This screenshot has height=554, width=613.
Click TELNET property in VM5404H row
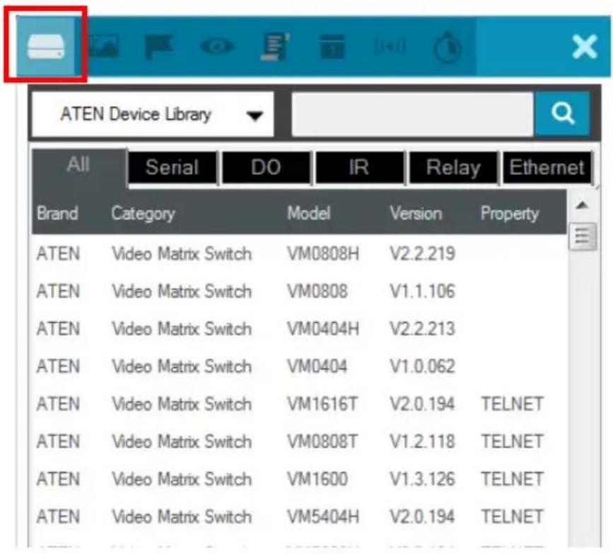(x=512, y=517)
